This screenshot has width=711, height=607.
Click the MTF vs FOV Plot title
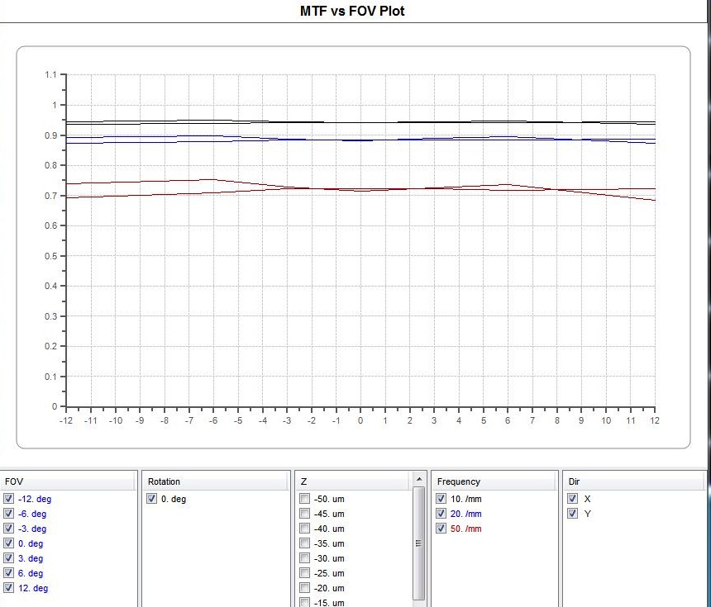tap(352, 12)
